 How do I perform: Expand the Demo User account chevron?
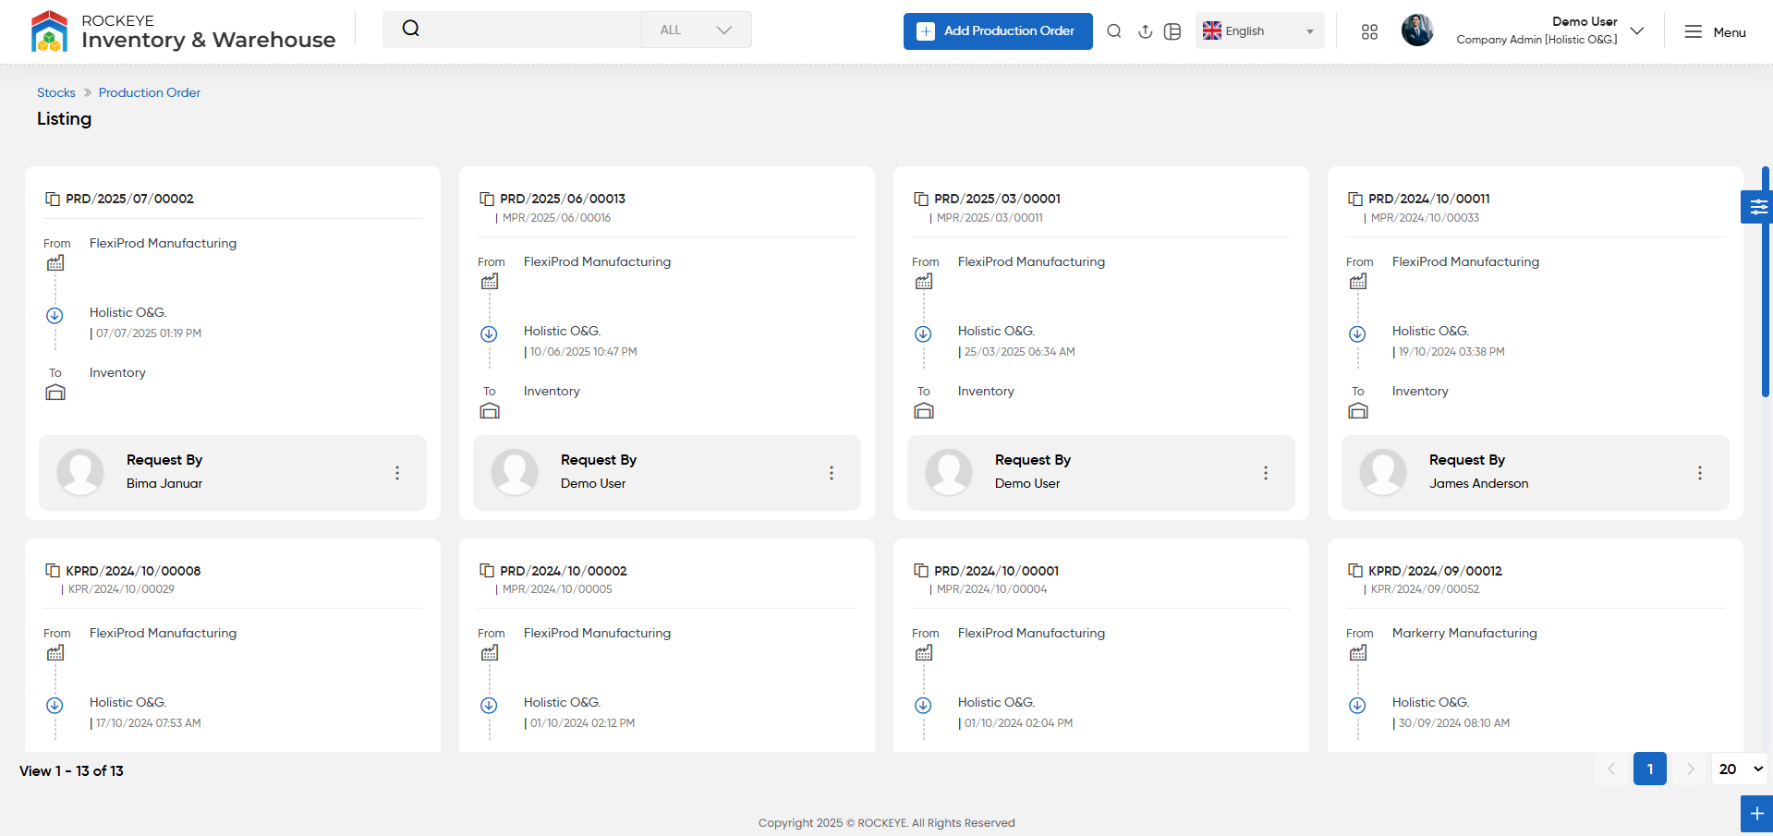[1637, 30]
